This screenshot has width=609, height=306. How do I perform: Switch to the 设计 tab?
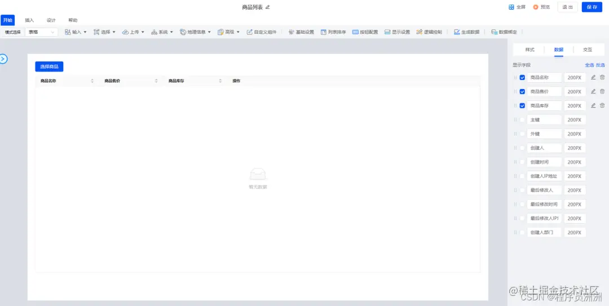pyautogui.click(x=51, y=20)
